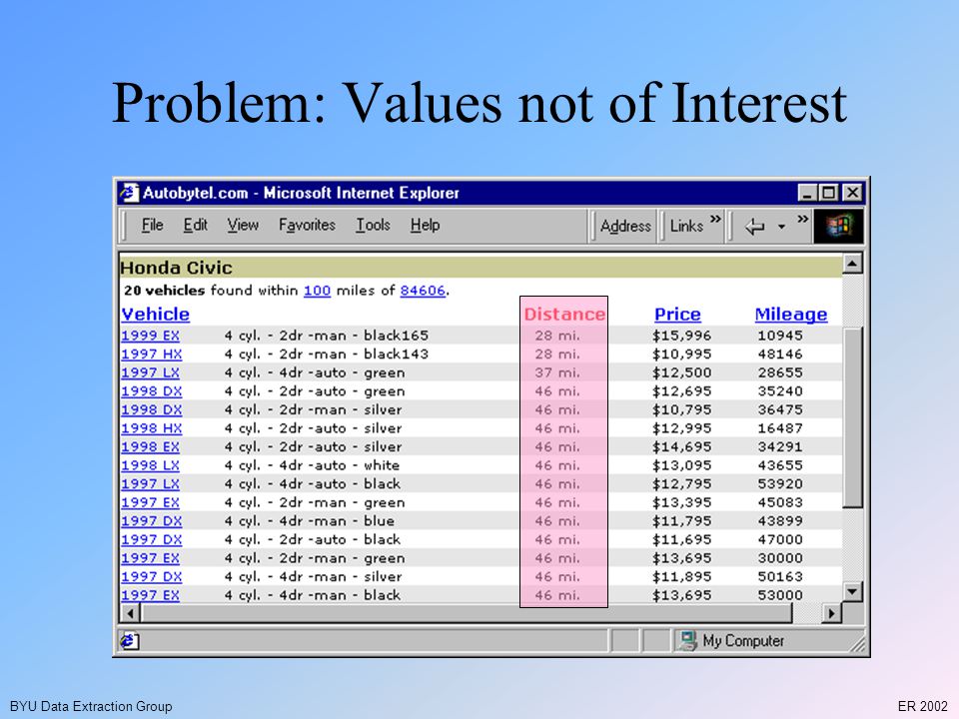Click the $10,995 price cell
The image size is (959, 719).
pos(682,354)
